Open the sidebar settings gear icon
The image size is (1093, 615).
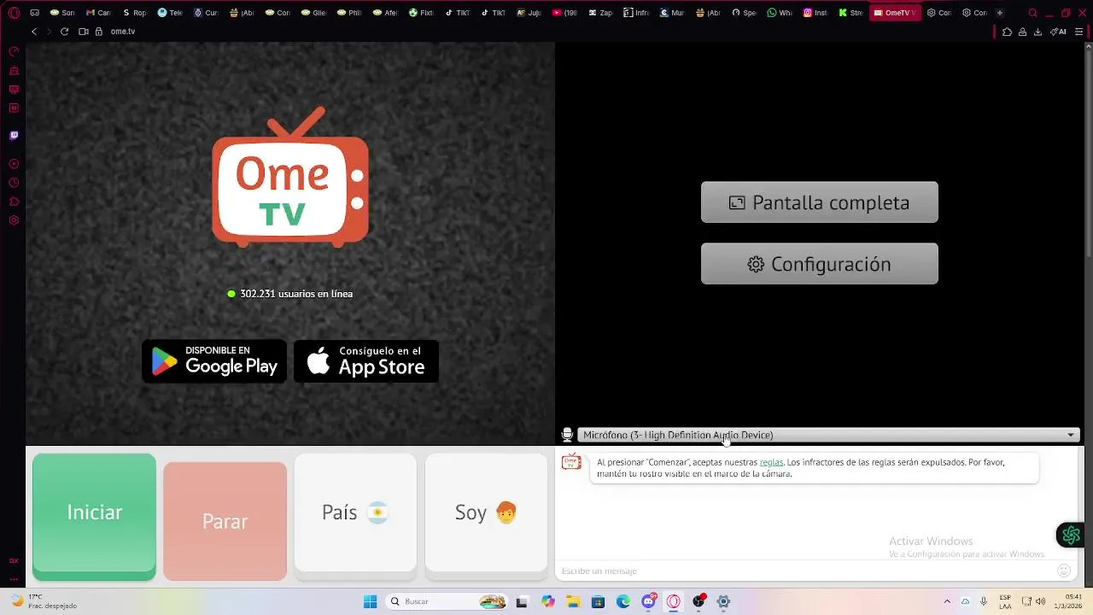click(14, 220)
